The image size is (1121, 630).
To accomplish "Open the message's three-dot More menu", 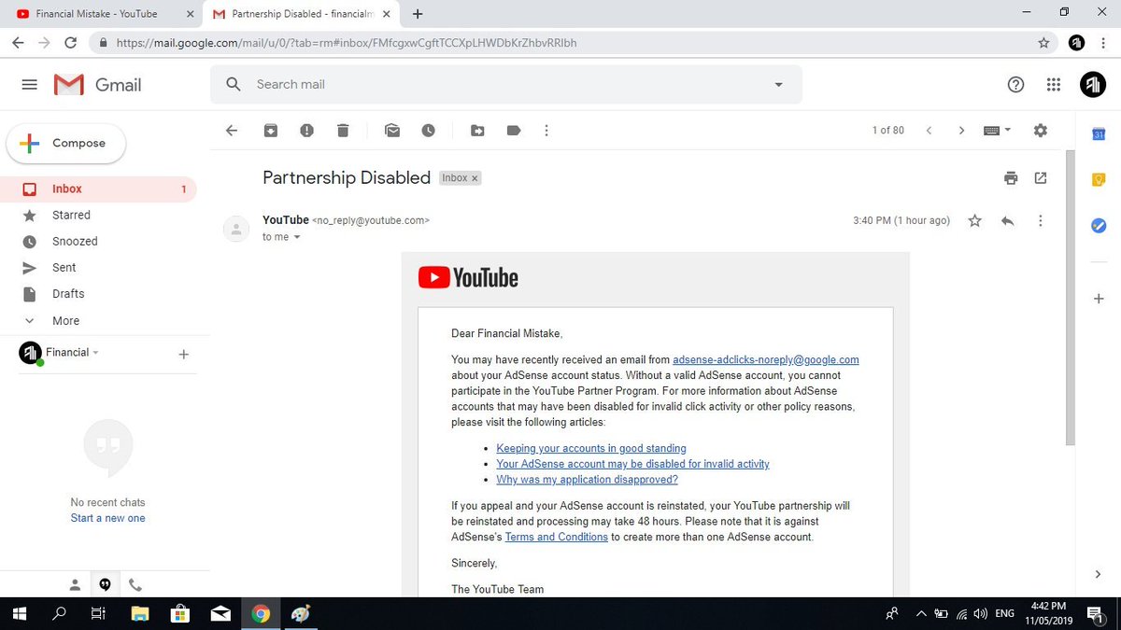I will click(1041, 221).
